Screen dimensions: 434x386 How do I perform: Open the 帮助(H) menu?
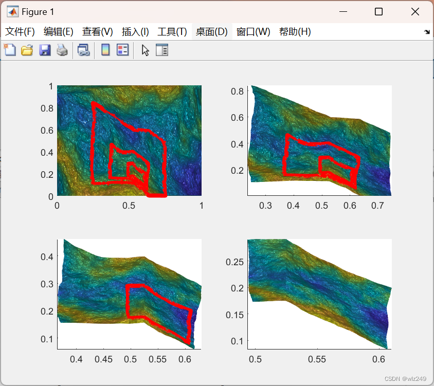[x=295, y=31]
